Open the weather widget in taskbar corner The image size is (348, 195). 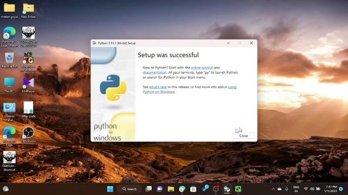click(6, 189)
